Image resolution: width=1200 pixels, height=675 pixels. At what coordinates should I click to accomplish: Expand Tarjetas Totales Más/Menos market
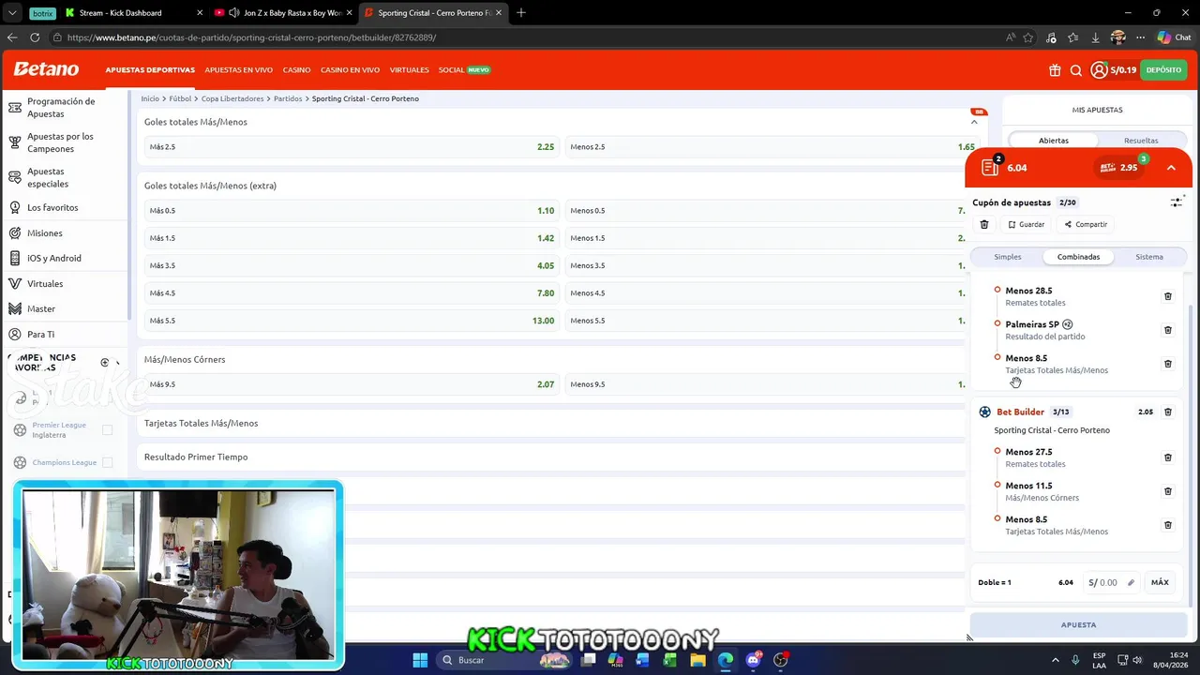[x=551, y=424]
